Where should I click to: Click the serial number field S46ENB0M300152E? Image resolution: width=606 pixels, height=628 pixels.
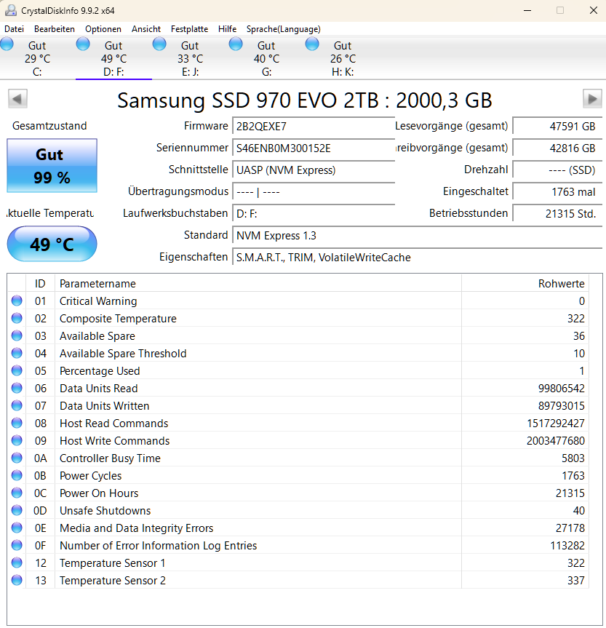314,148
